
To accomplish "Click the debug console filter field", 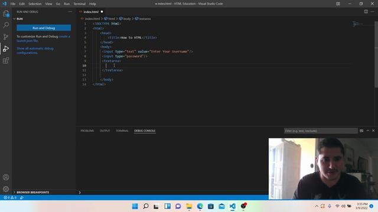I will pyautogui.click(x=321, y=131).
